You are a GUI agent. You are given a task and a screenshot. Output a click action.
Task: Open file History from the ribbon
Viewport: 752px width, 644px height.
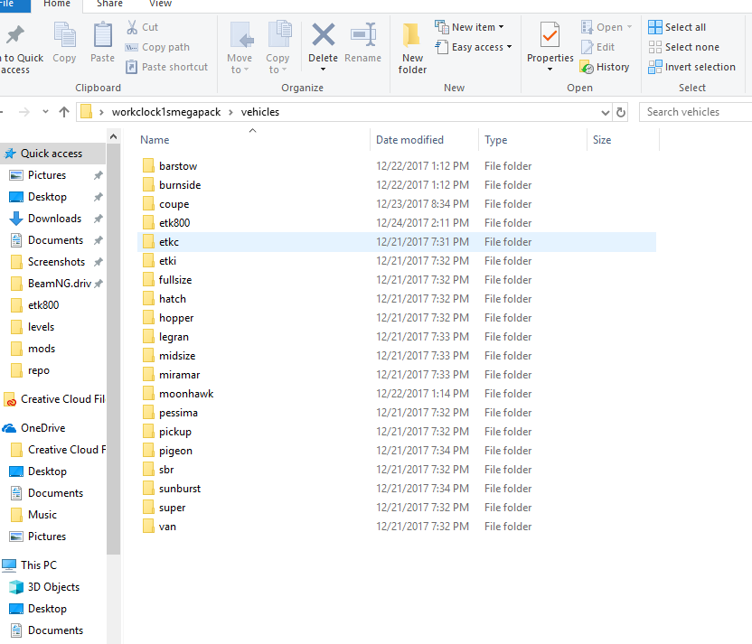click(x=605, y=67)
